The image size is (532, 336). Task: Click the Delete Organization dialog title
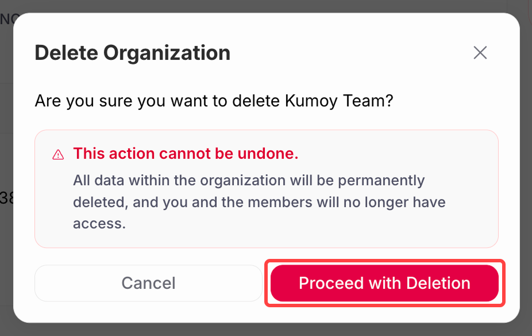pyautogui.click(x=132, y=52)
